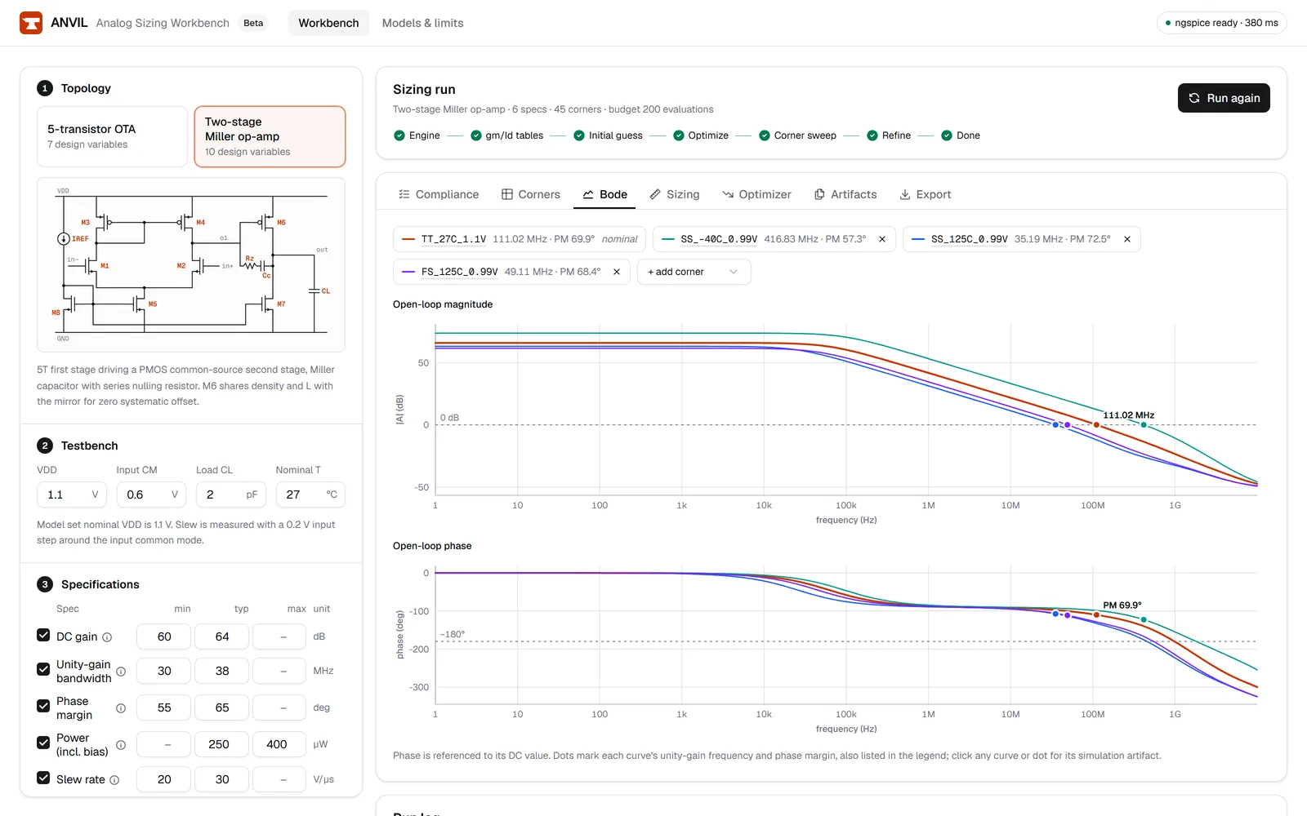
Task: Click the ANVIL anvil logo icon
Action: point(31,23)
